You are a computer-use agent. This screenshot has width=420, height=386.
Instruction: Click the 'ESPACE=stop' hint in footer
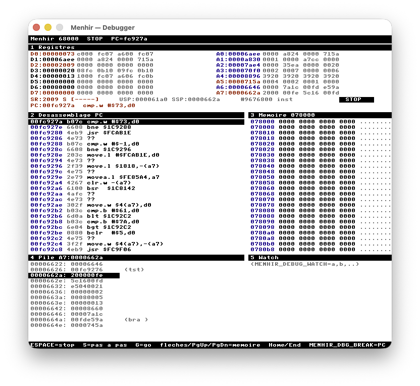[x=52, y=345]
